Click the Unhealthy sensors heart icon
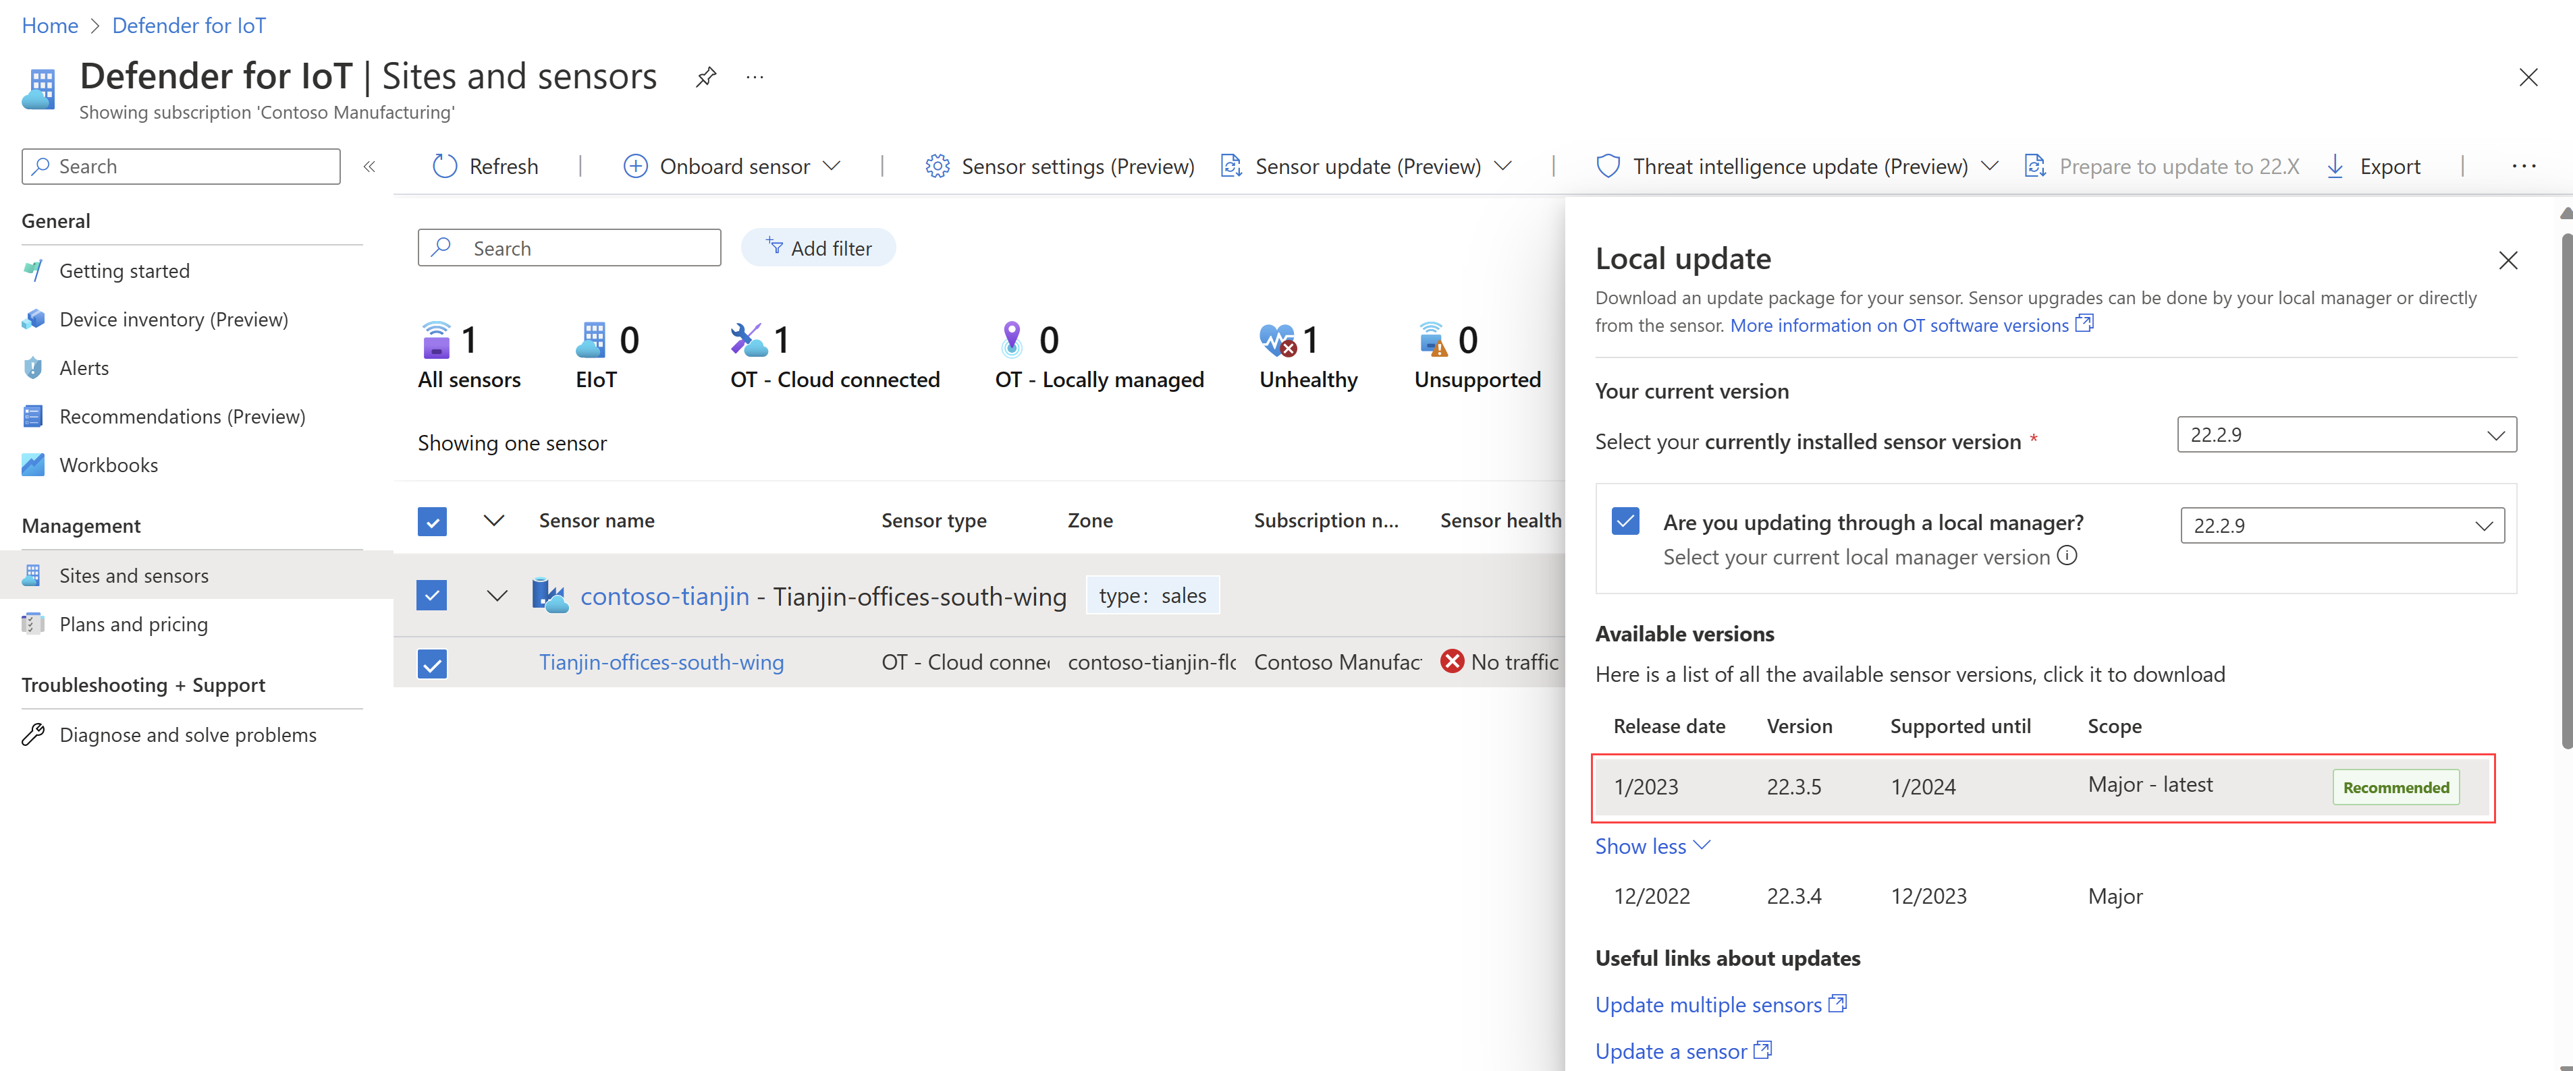This screenshot has width=2573, height=1071. [1278, 341]
